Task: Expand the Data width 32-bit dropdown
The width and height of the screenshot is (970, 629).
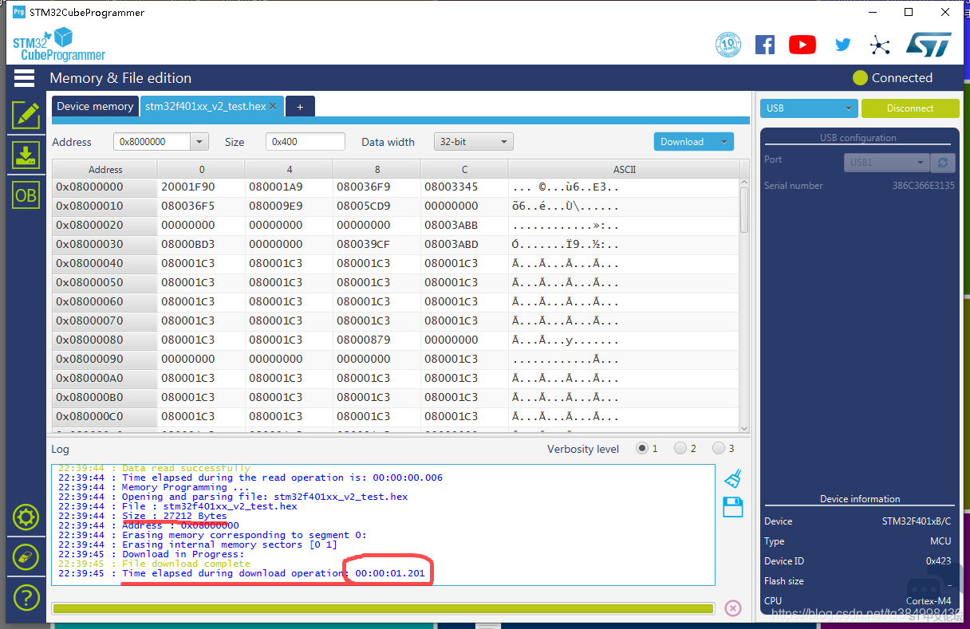Action: 473,142
